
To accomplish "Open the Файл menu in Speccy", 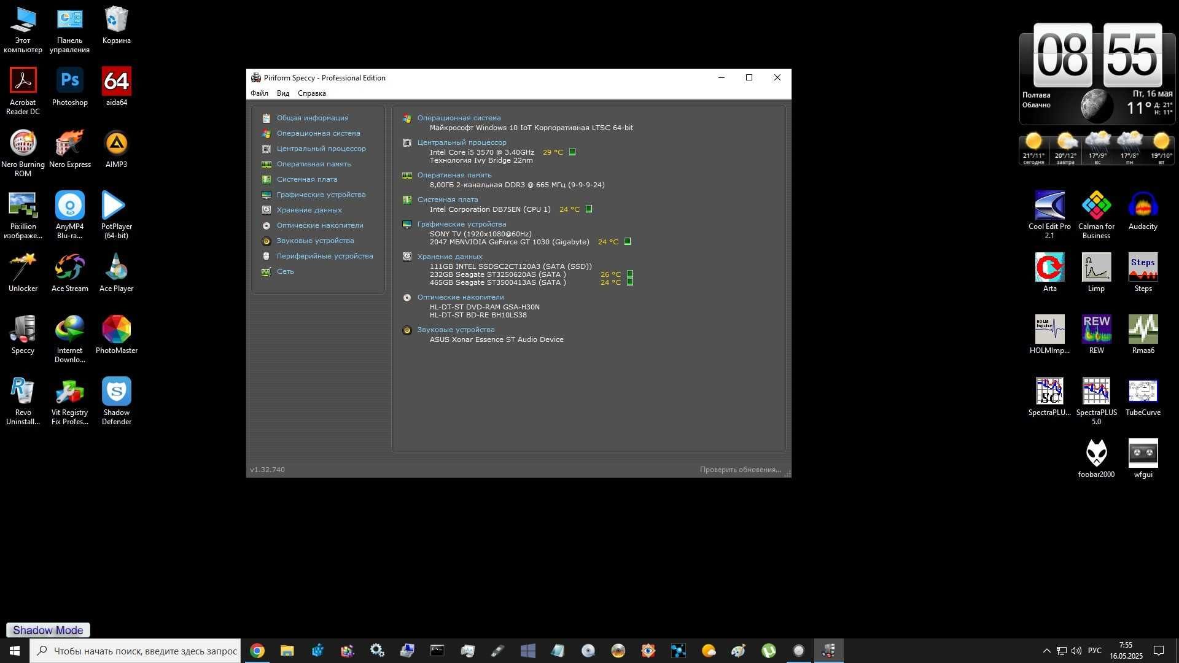I will tap(259, 93).
